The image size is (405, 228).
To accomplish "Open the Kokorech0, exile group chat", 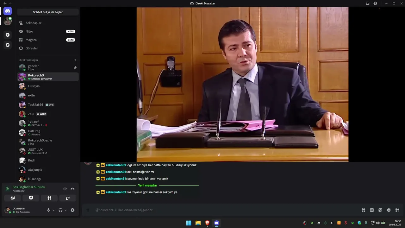I will tap(48, 142).
